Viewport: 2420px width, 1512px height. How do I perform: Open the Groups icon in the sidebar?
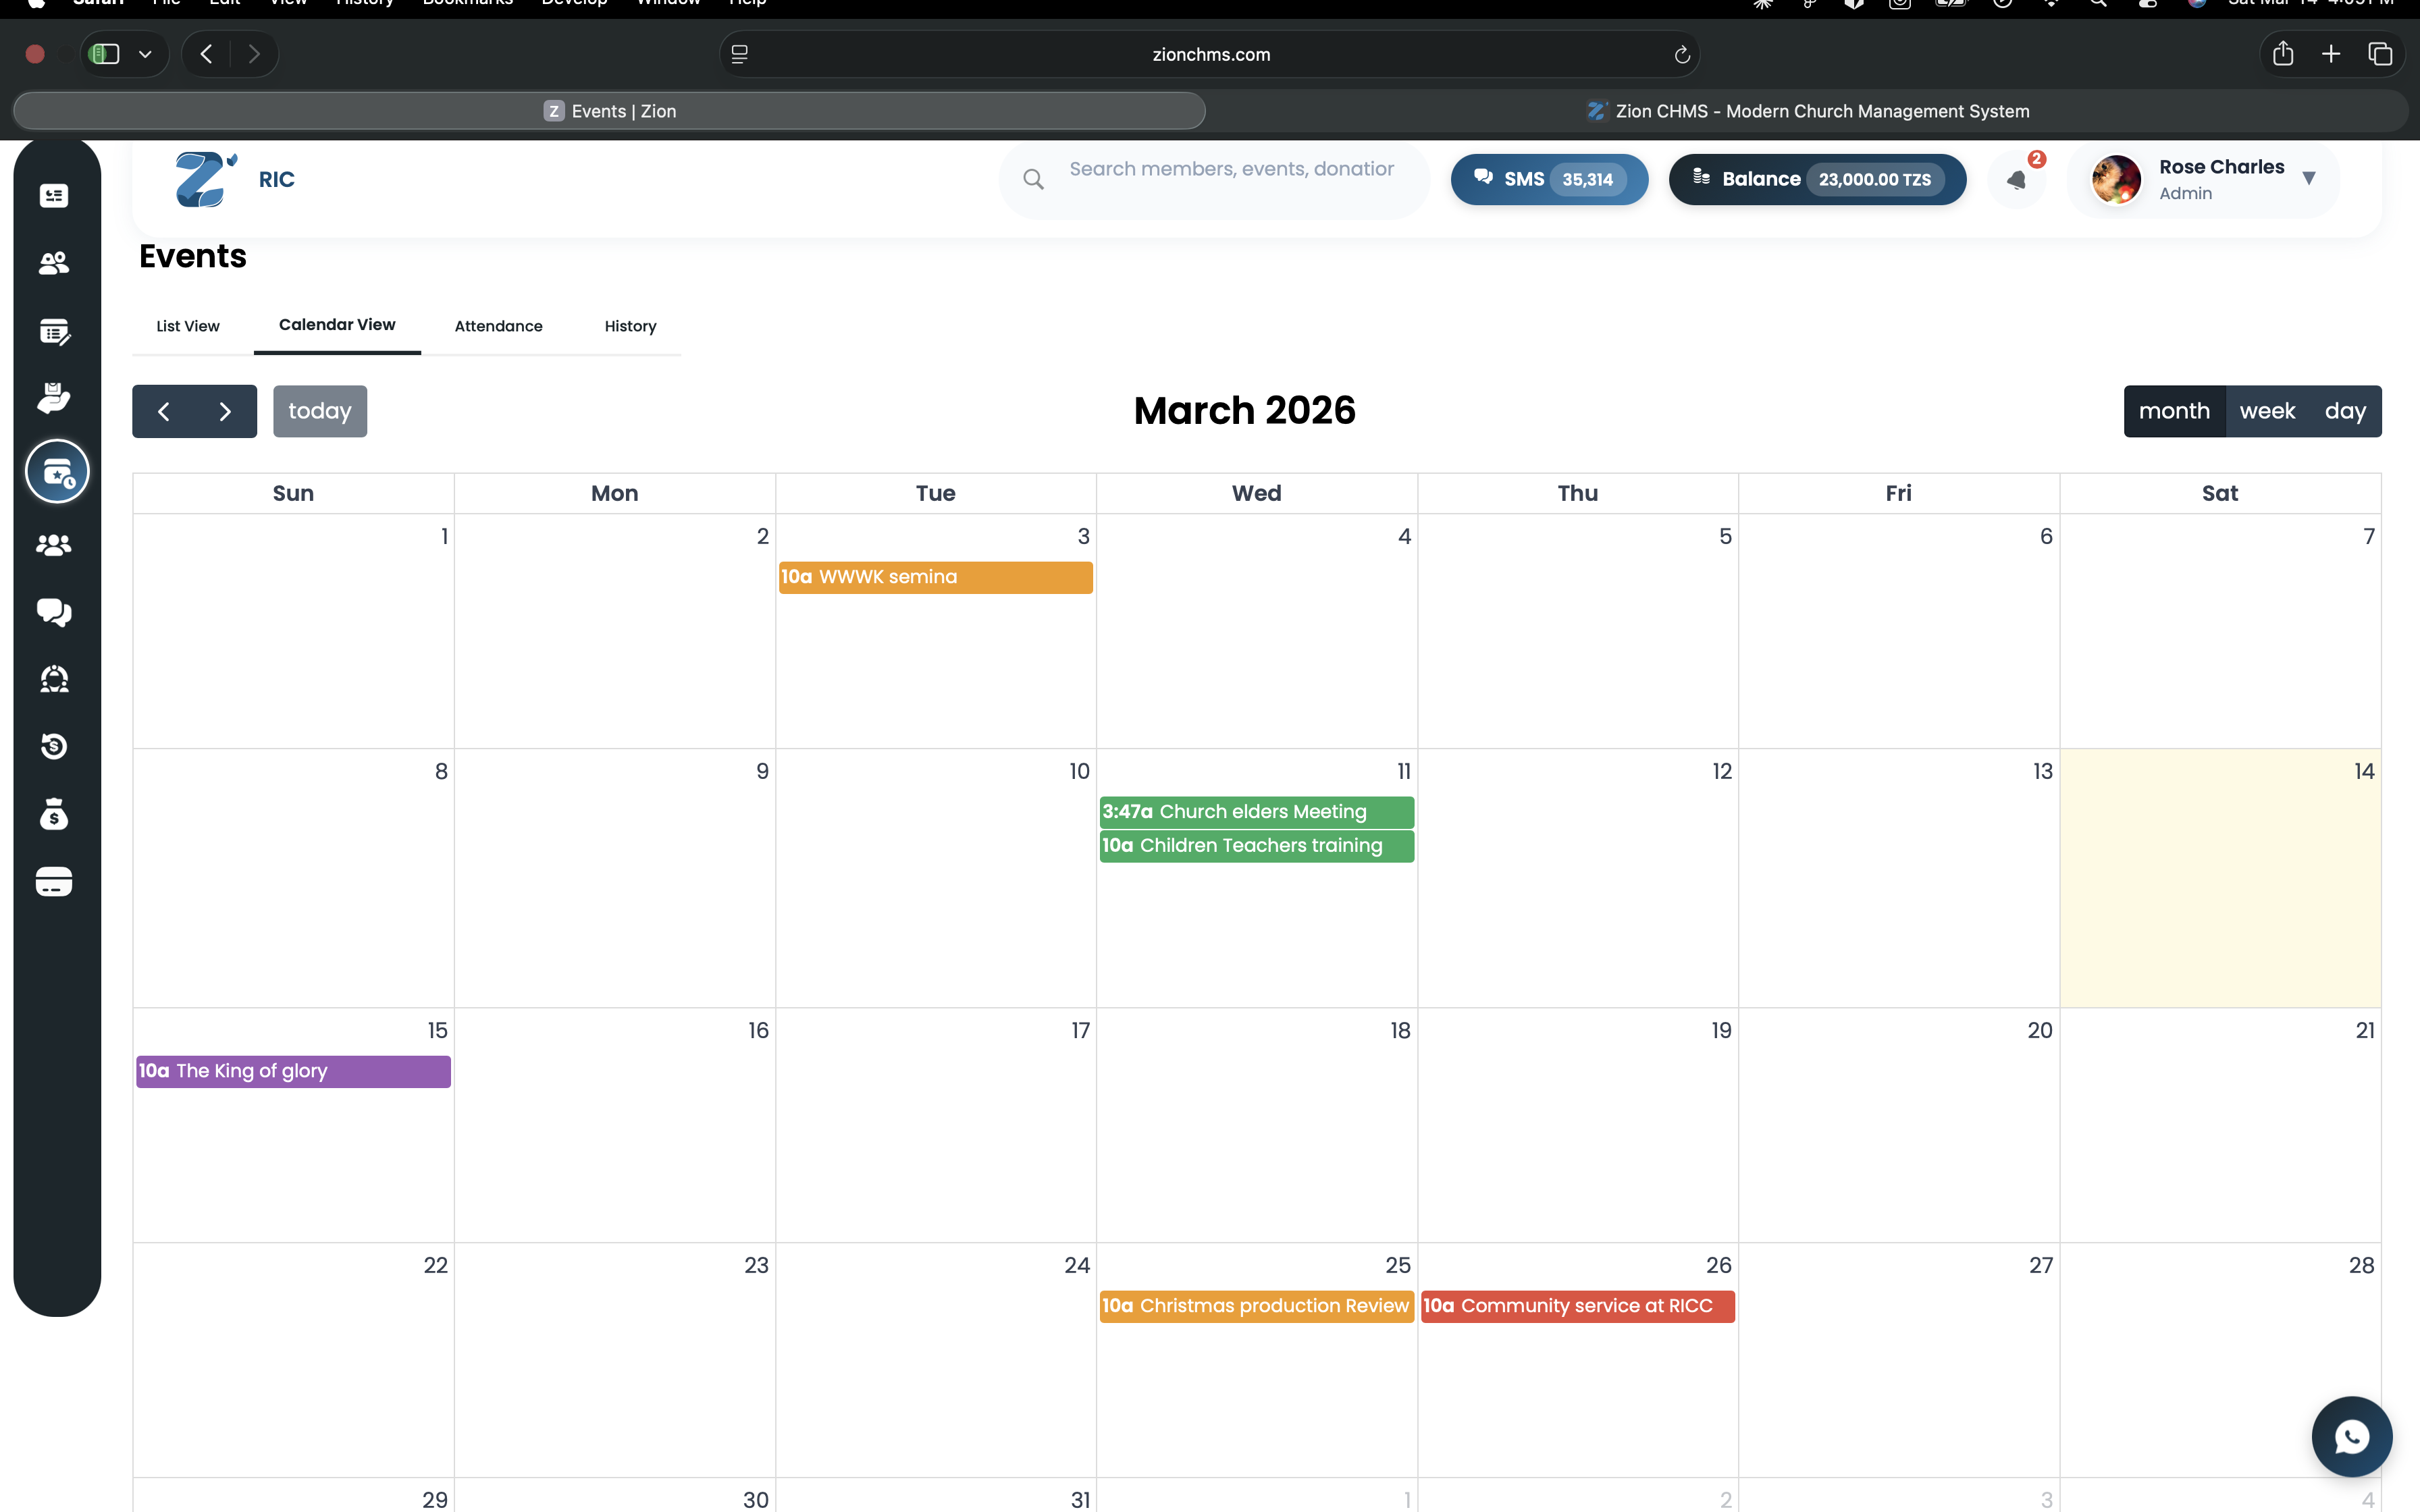(x=53, y=545)
